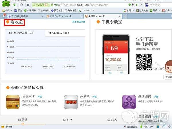The image size is (172, 129).
Task: Select the 安全 help section tab
Action: point(68,120)
